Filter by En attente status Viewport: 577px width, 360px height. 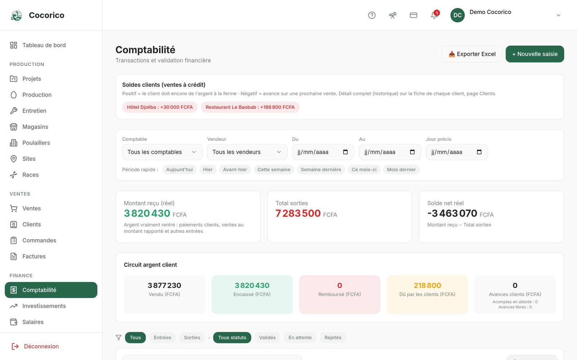pos(300,338)
